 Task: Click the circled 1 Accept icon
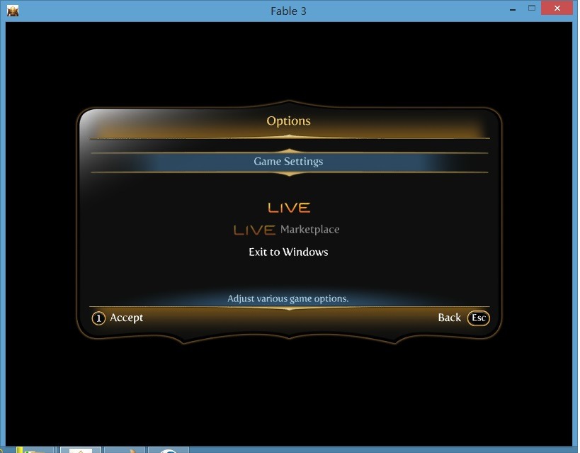point(98,318)
